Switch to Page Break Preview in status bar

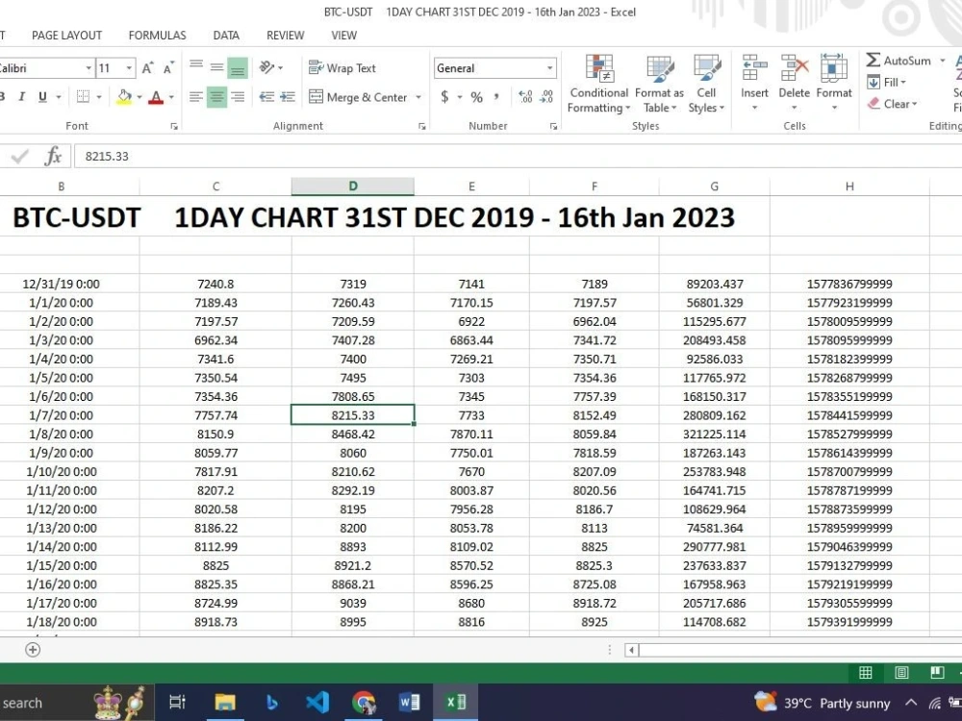[x=937, y=673]
